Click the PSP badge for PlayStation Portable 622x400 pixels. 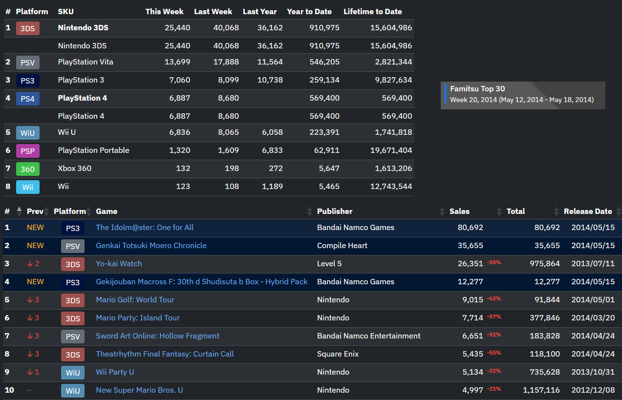[27, 151]
